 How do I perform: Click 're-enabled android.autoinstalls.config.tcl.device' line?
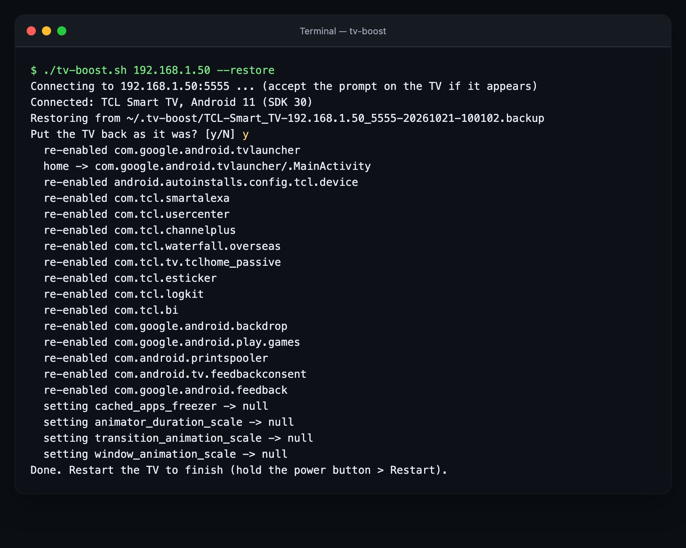(x=201, y=182)
